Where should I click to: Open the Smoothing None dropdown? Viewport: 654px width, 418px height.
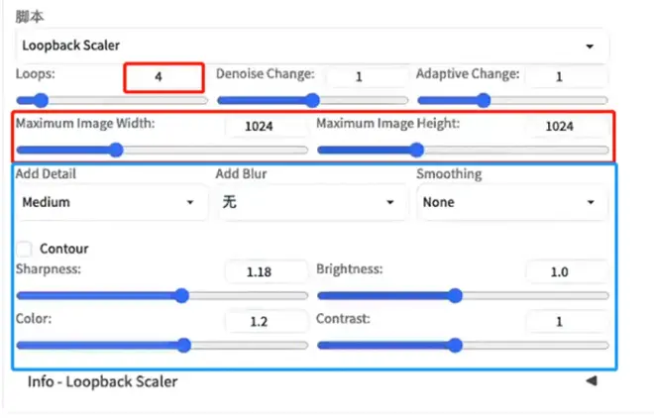pyautogui.click(x=512, y=202)
